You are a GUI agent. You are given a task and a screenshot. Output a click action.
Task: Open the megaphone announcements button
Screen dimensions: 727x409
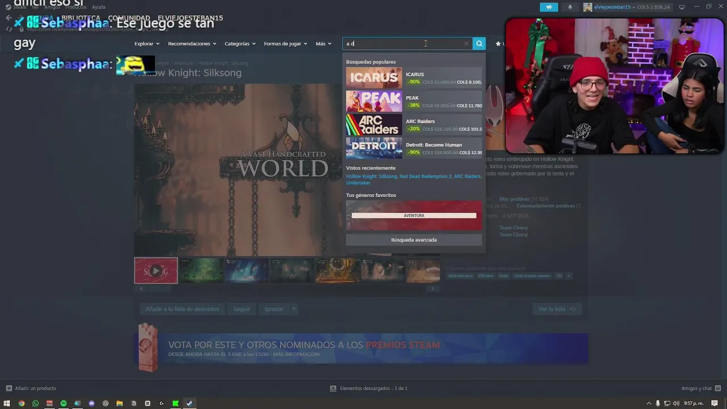549,7
